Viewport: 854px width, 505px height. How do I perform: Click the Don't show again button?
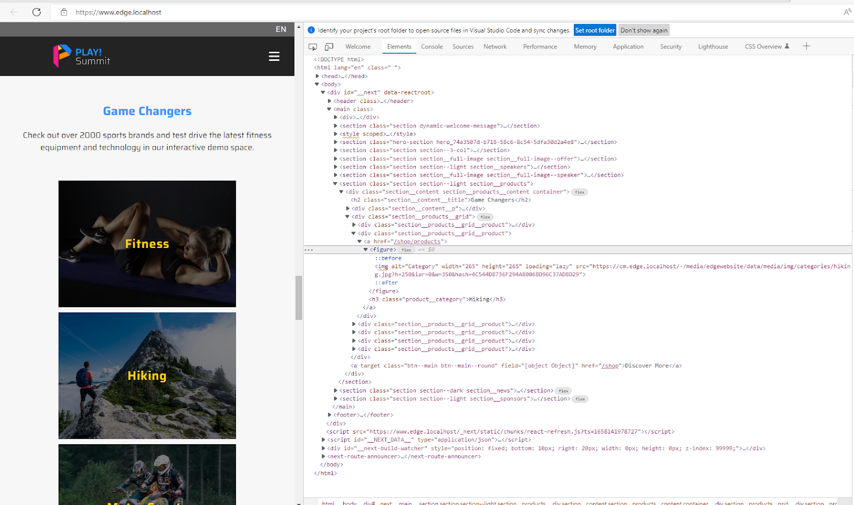(644, 30)
